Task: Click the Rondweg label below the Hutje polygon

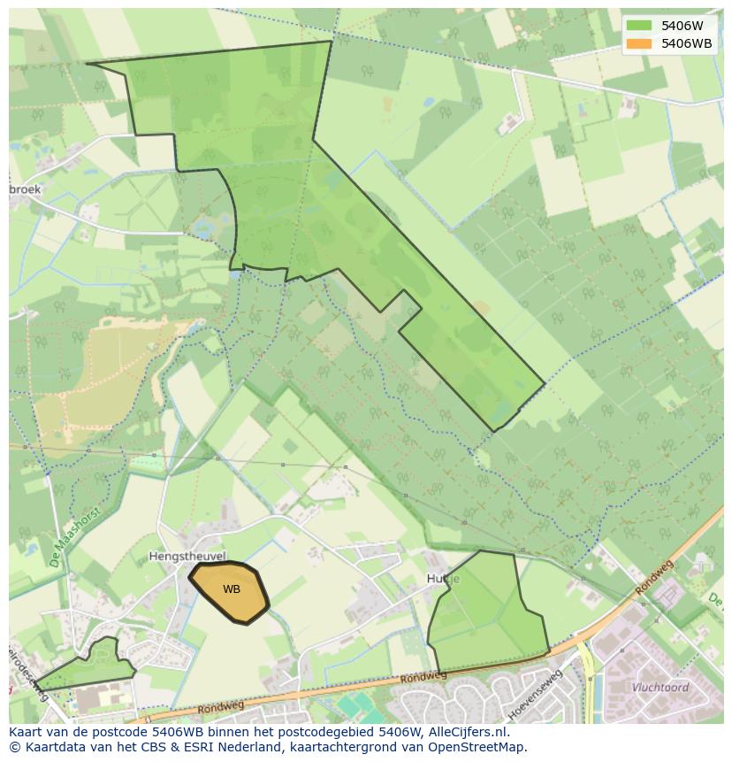Action: [424, 678]
